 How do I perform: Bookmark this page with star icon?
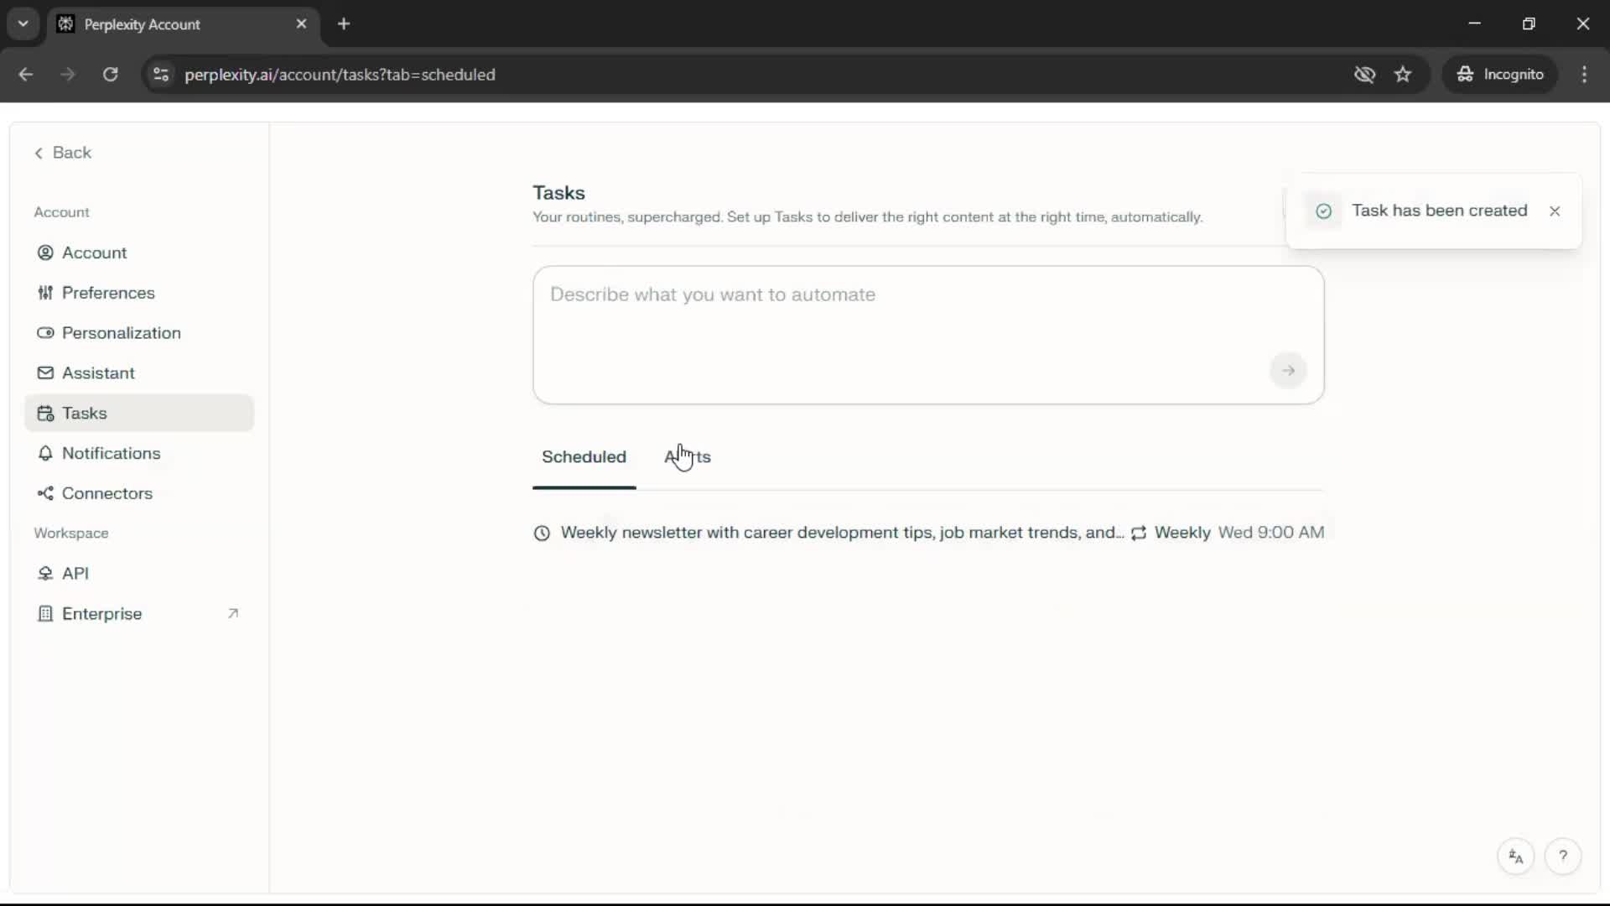[1403, 74]
